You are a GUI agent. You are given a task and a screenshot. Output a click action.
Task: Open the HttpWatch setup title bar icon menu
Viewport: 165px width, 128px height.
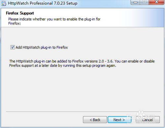(x=4, y=3)
